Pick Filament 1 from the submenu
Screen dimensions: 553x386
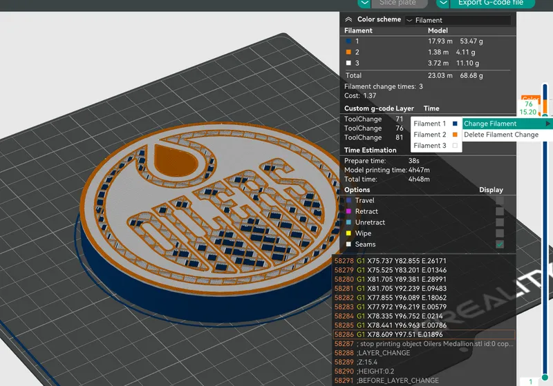(x=436, y=124)
